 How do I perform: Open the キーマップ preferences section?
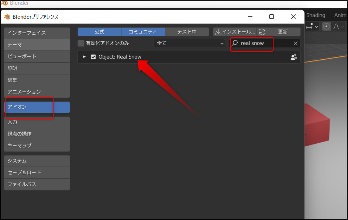point(37,146)
